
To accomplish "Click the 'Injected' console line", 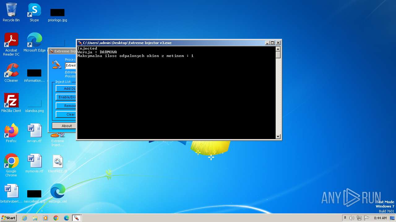I will [x=87, y=48].
